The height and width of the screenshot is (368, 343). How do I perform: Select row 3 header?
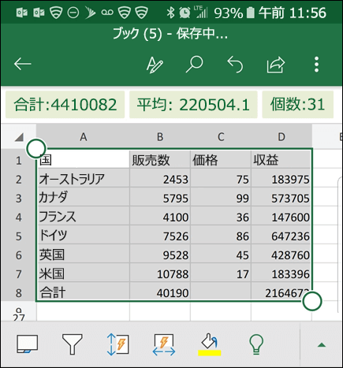click(x=18, y=199)
